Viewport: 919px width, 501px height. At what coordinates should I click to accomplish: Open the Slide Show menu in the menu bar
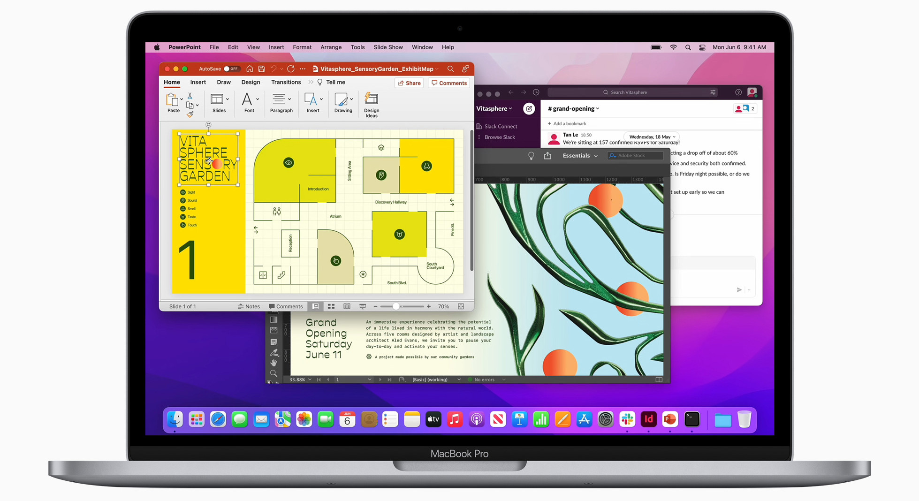click(x=388, y=47)
